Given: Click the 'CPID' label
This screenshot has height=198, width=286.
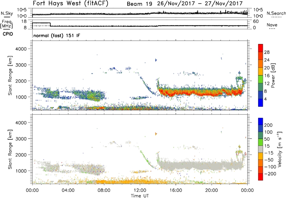Looking at the screenshot, I should [8, 34].
